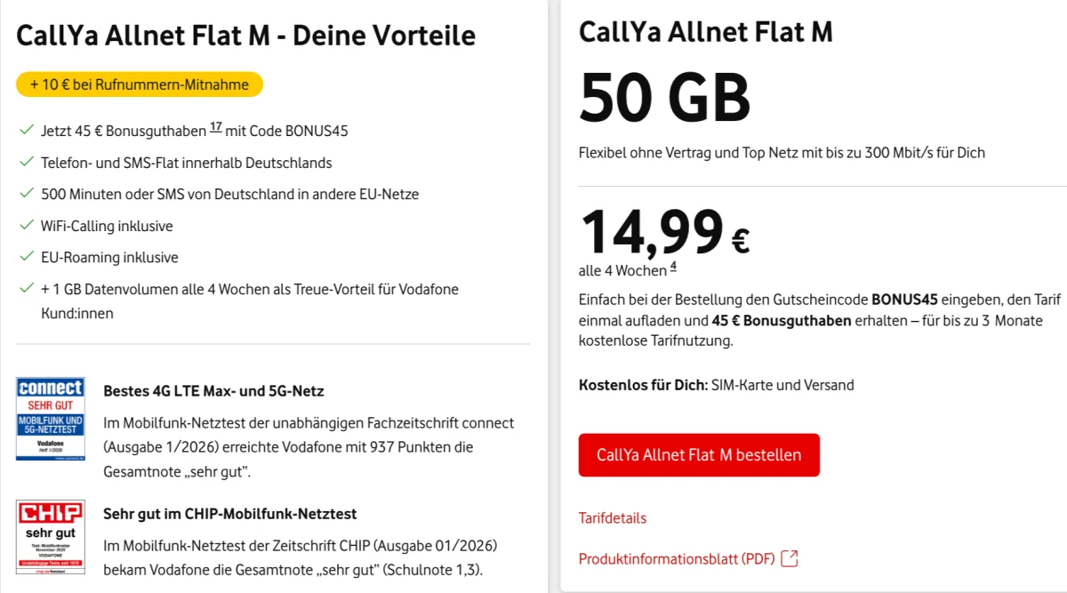Click the bold BONUS45 voucher code text
This screenshot has width=1067, height=593.
pos(903,299)
